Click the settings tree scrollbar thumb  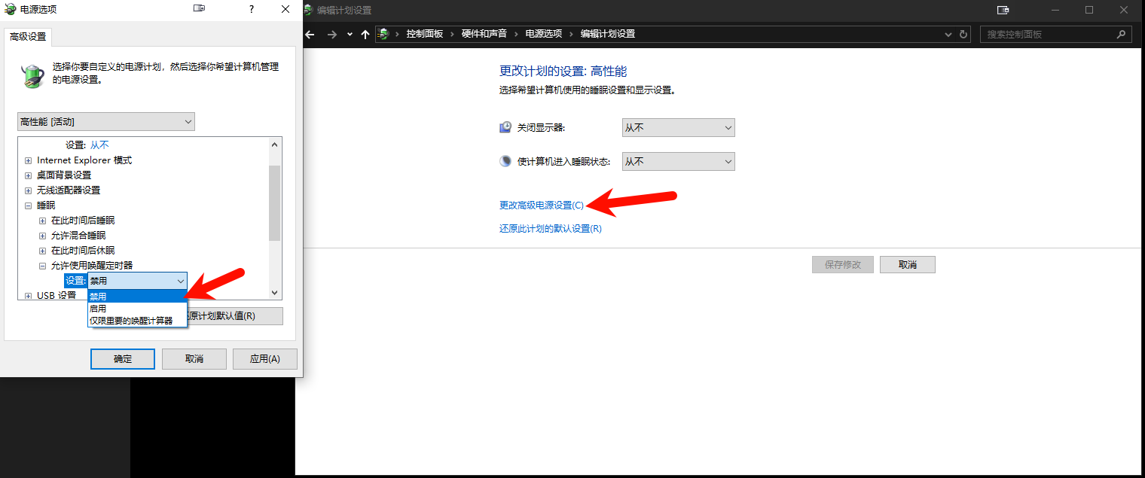(274, 203)
